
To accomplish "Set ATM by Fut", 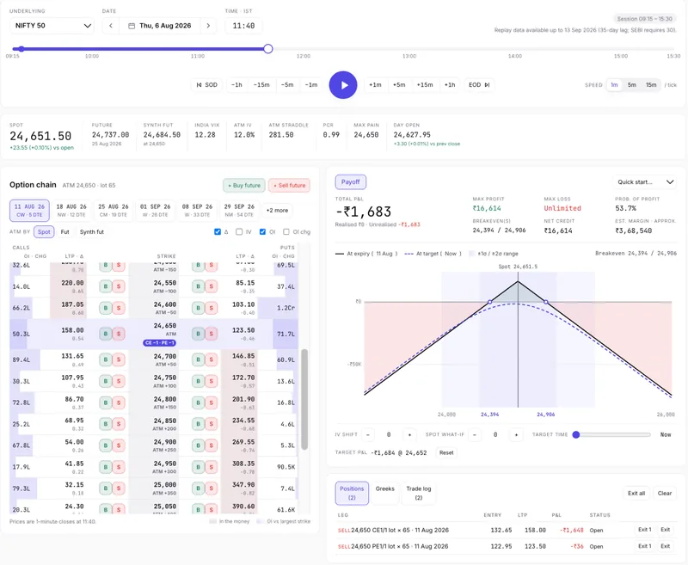I will point(65,231).
